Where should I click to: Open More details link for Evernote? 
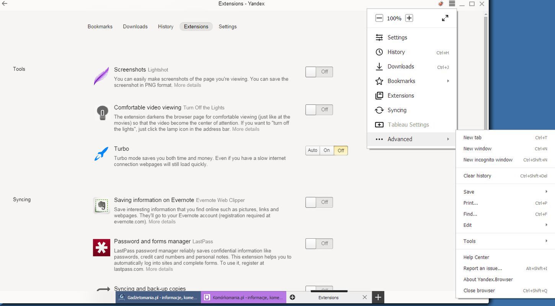[162, 221]
